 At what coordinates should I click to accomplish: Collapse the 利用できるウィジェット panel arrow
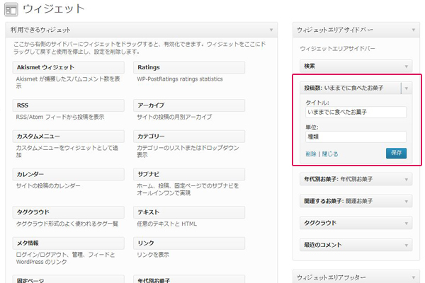coord(271,30)
